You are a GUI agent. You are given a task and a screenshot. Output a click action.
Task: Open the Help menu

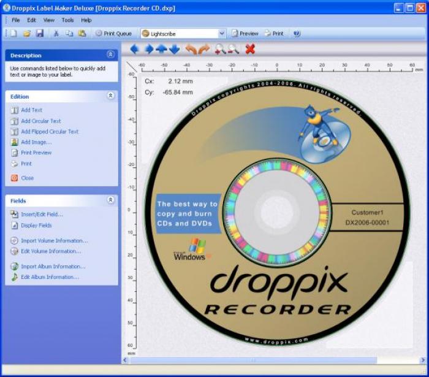coord(86,20)
